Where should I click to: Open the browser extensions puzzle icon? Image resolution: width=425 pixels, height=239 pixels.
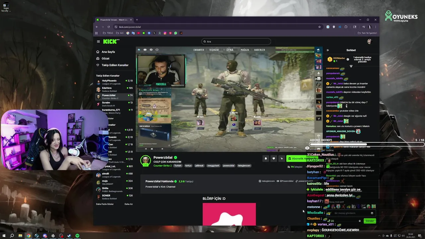[346, 27]
